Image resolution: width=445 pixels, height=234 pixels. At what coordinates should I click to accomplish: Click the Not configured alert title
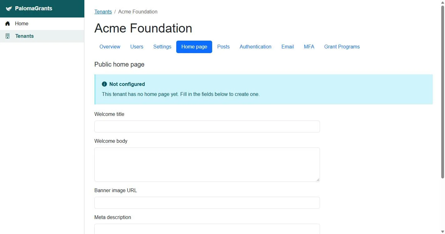[127, 84]
